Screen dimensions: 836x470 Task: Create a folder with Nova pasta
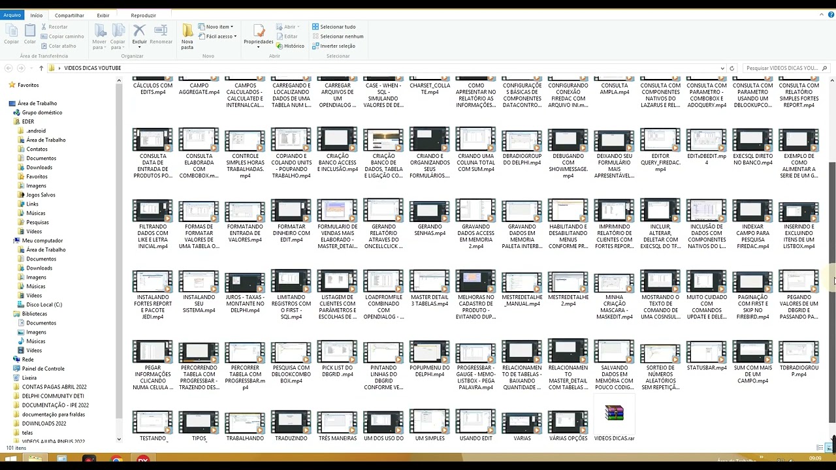click(187, 37)
